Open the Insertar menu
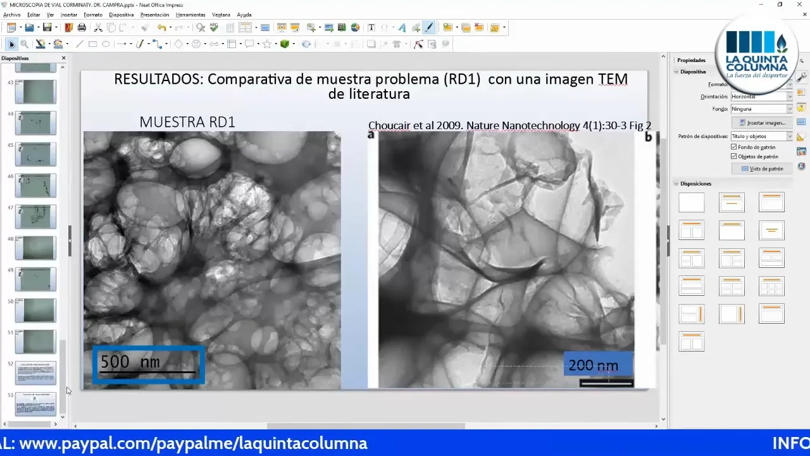The image size is (810, 456). (x=69, y=15)
